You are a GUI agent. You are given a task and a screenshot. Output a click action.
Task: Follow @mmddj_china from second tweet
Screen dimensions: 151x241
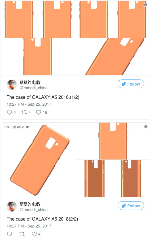click(131, 206)
